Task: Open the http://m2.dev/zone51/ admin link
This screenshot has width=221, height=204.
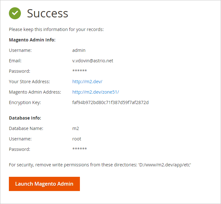Action: pyautogui.click(x=95, y=92)
